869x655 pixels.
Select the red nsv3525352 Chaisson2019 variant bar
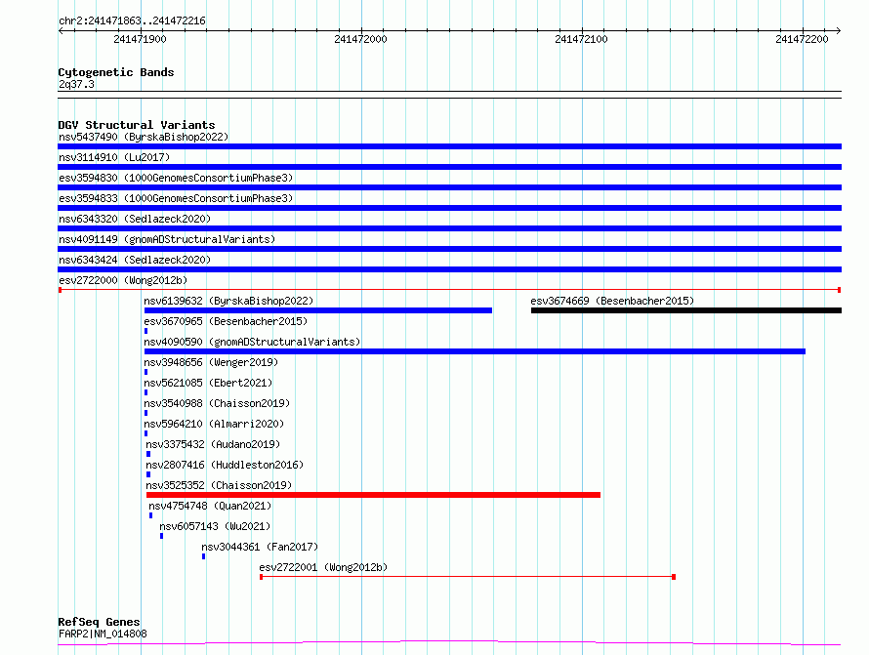tap(373, 495)
